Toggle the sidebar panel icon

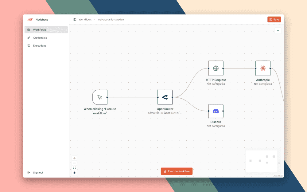tap(75, 20)
